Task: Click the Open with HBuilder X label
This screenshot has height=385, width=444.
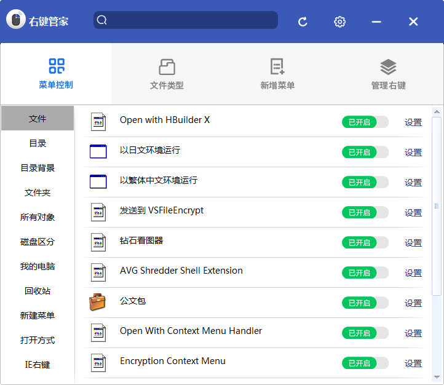Action: tap(165, 120)
